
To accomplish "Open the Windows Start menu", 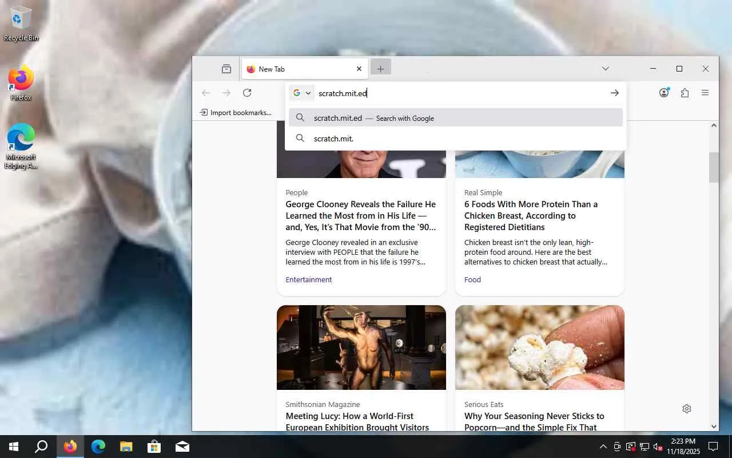I will [x=14, y=447].
